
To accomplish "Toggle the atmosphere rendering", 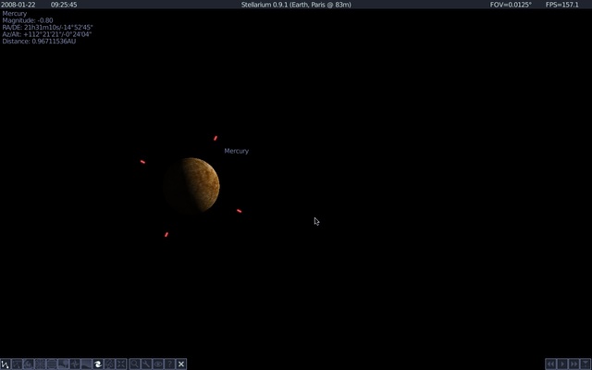I will click(x=86, y=364).
